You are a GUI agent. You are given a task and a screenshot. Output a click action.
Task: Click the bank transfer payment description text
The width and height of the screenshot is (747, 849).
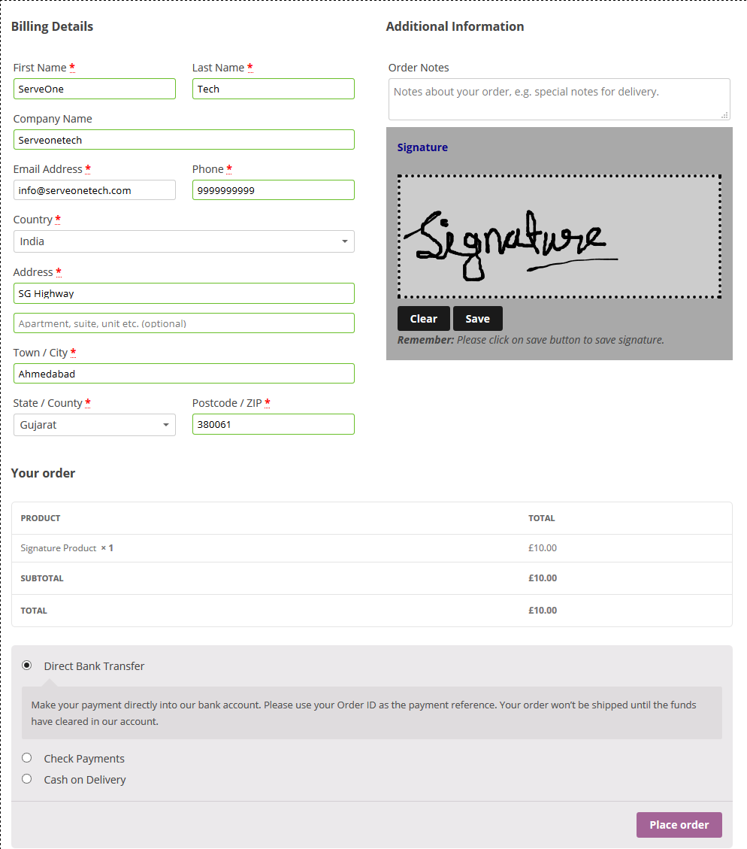point(364,713)
